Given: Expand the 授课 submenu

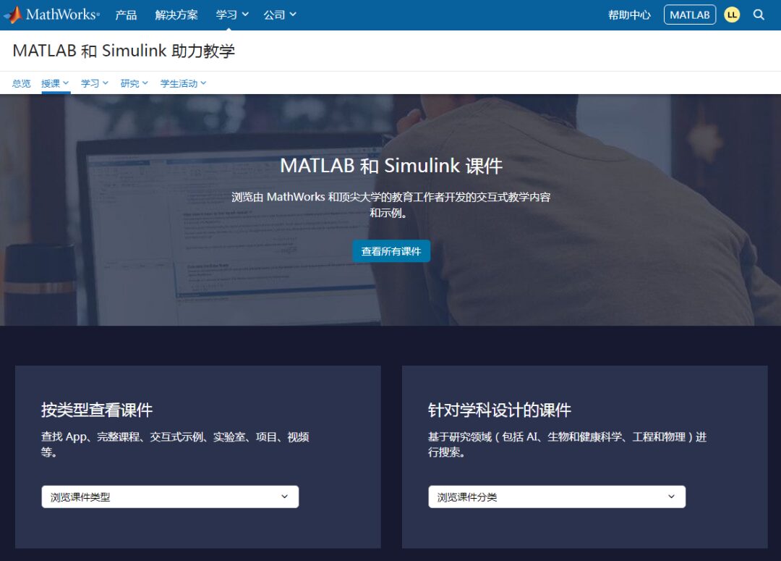Looking at the screenshot, I should point(55,83).
